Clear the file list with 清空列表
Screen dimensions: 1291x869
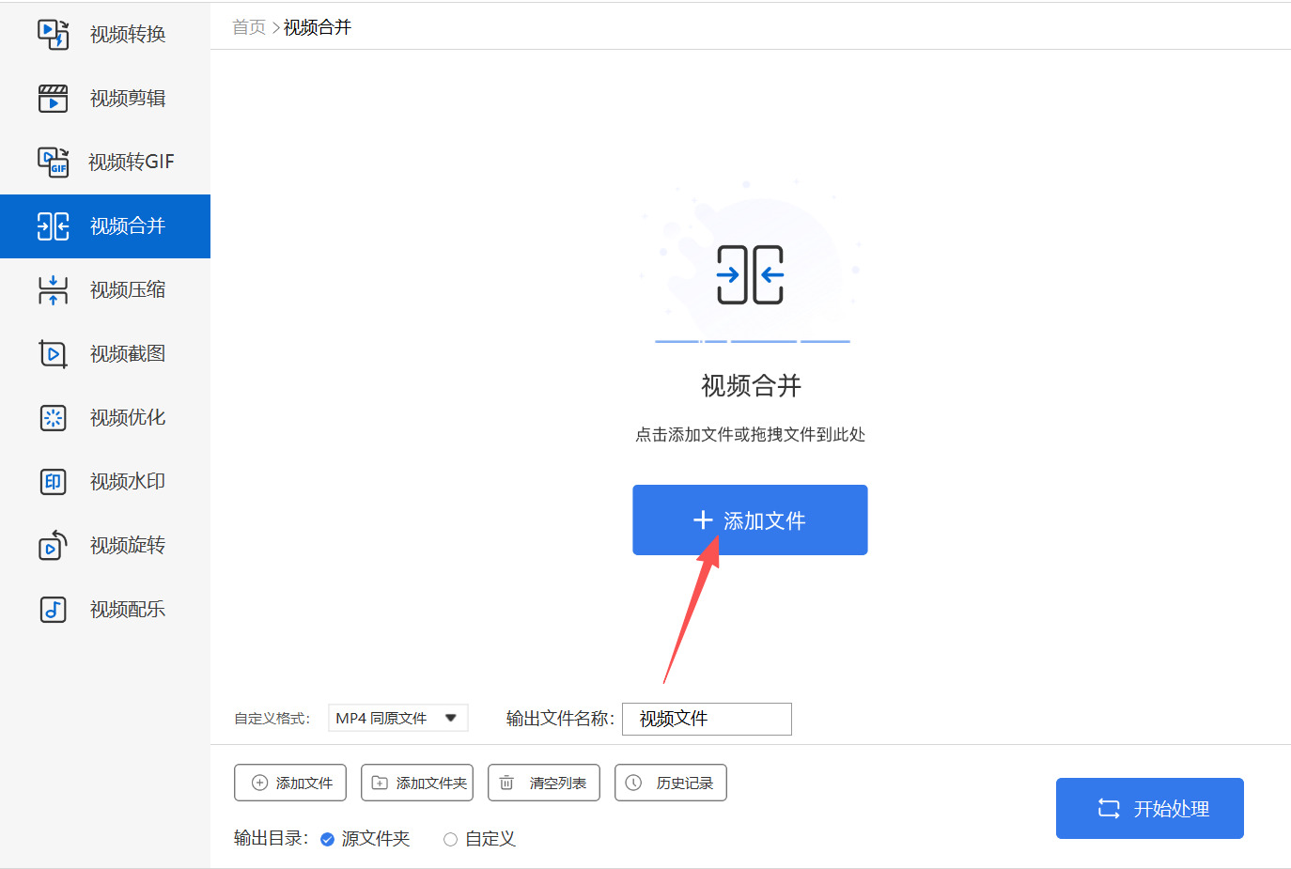coord(543,782)
